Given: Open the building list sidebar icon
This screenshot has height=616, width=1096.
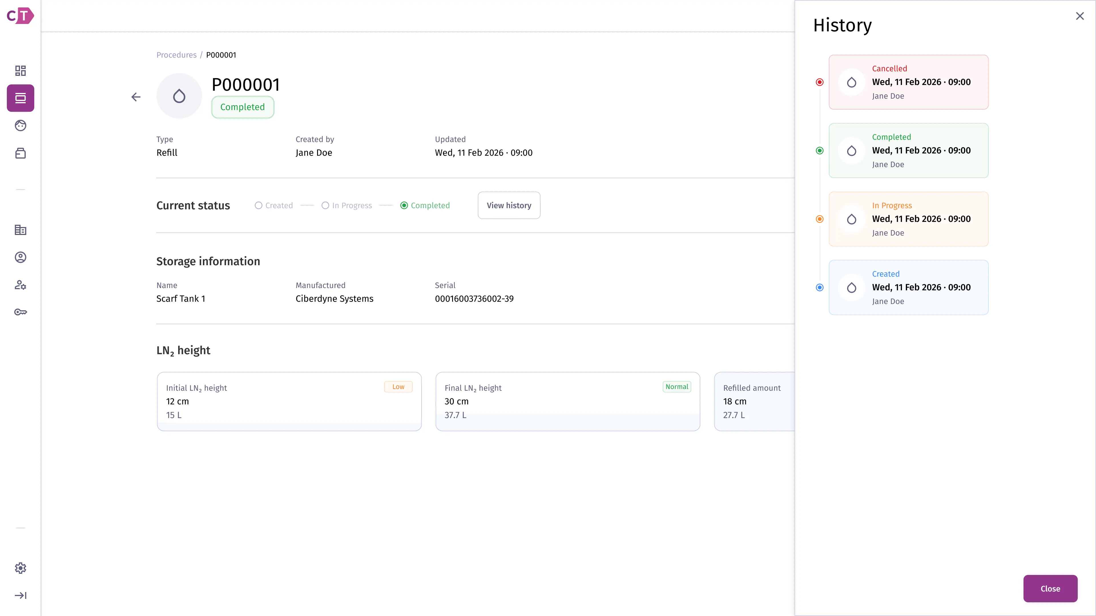Looking at the screenshot, I should 21,230.
